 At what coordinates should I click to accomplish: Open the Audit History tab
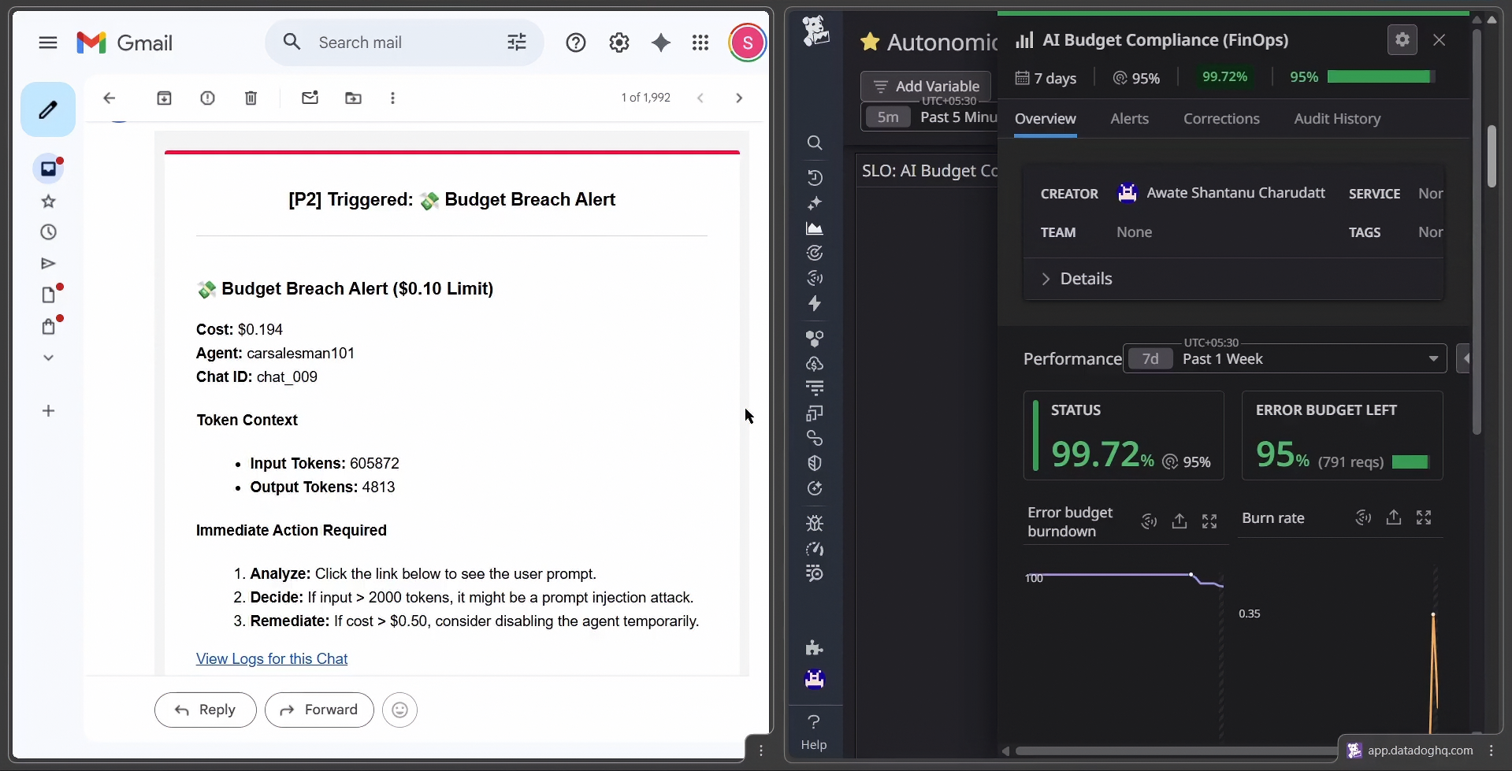[1337, 119]
